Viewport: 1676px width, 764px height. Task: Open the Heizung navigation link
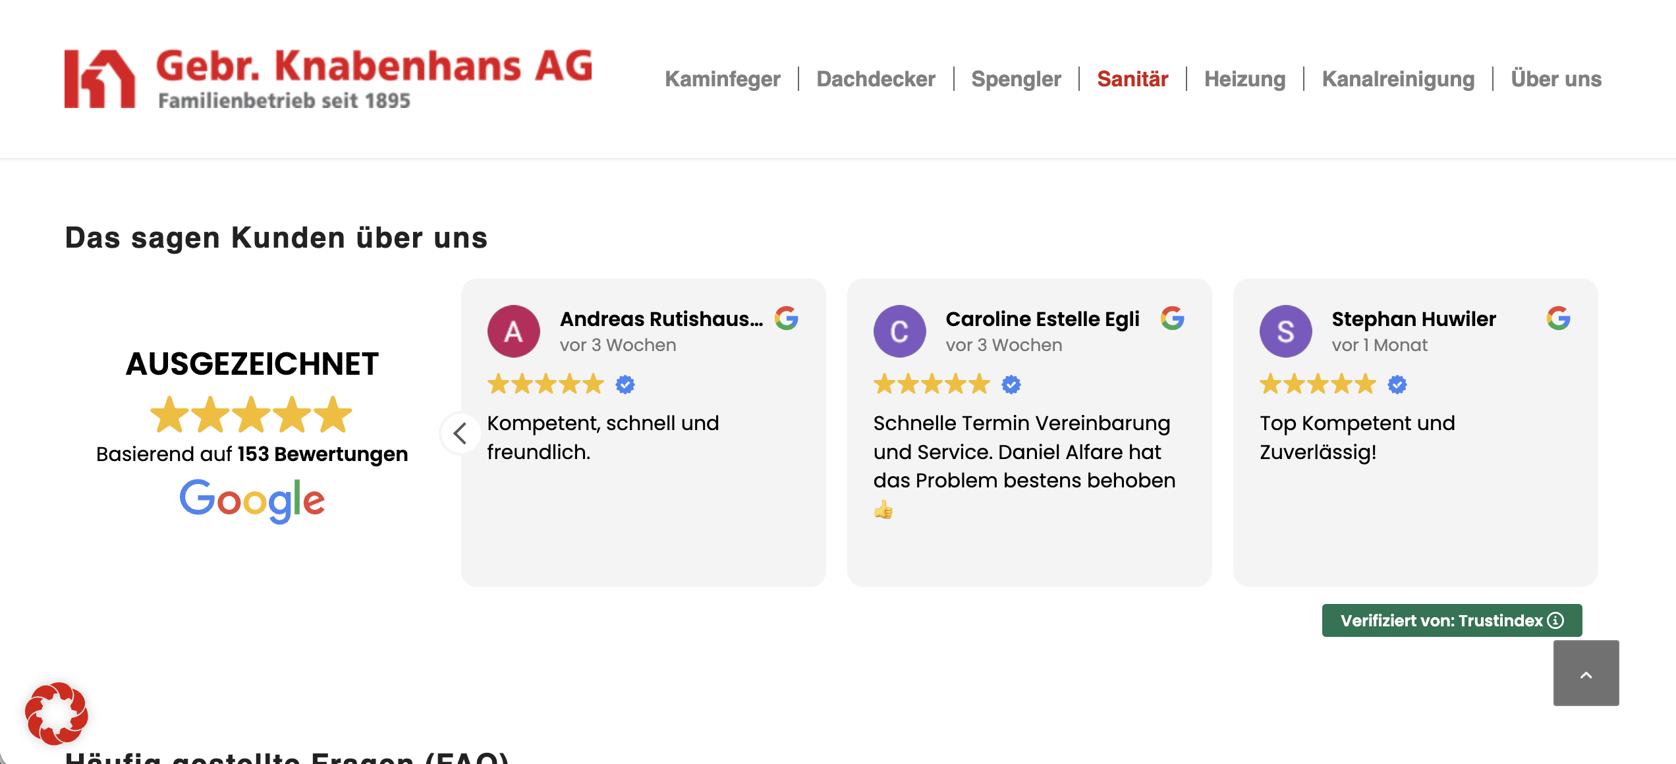click(1244, 79)
